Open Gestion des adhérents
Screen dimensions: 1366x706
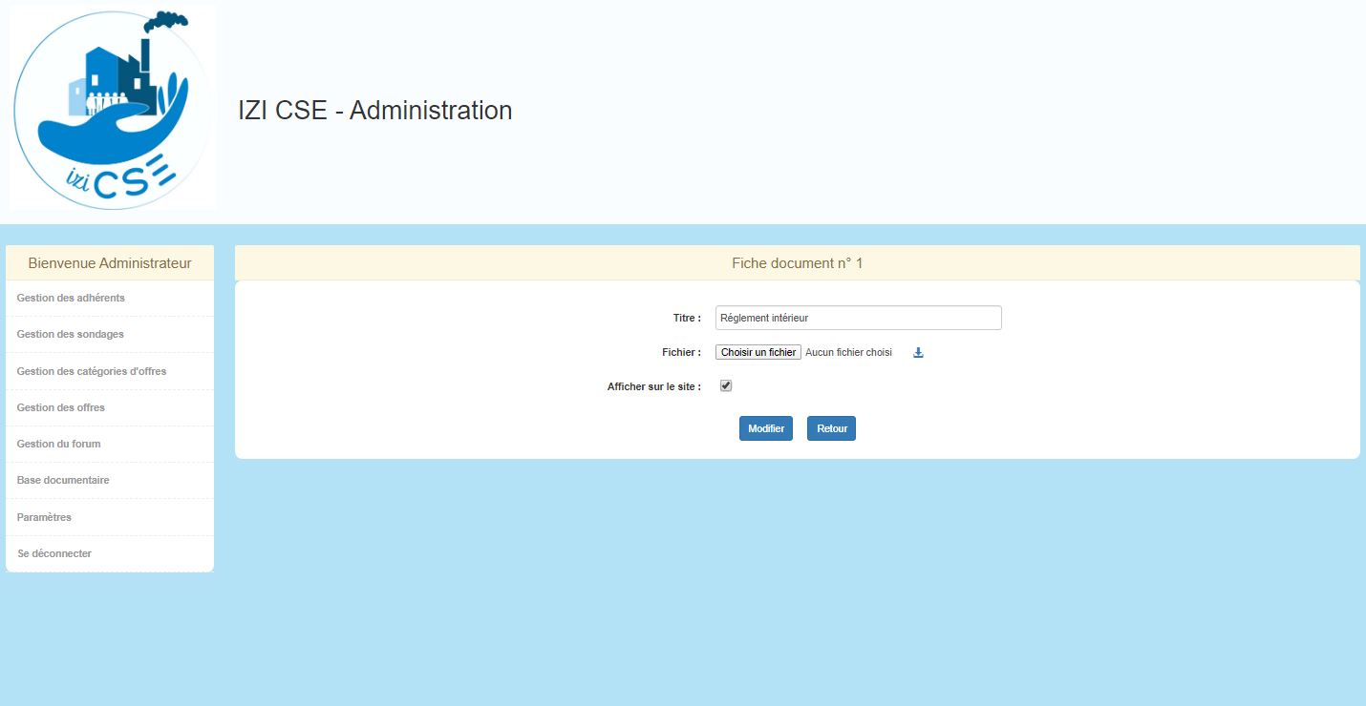(x=71, y=298)
